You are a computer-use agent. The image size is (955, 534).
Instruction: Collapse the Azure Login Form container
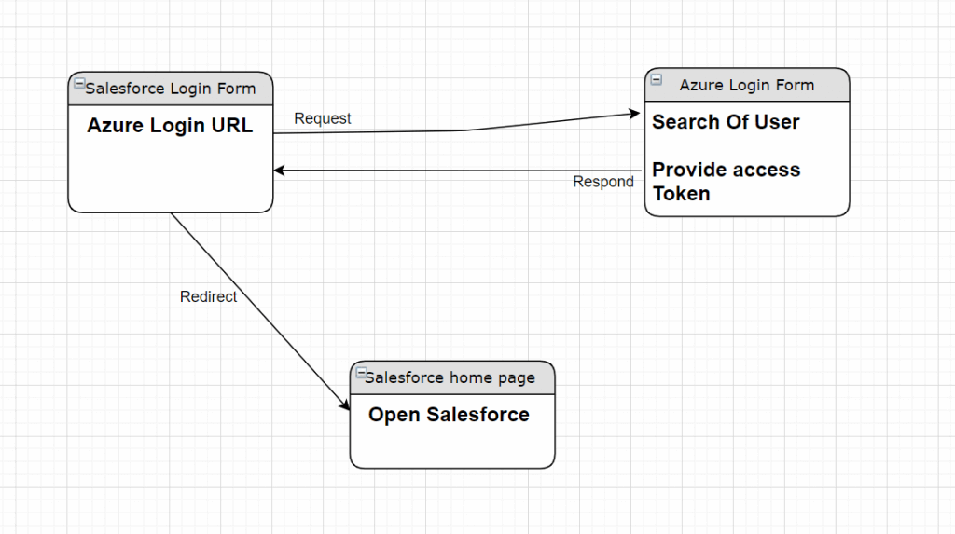657,80
